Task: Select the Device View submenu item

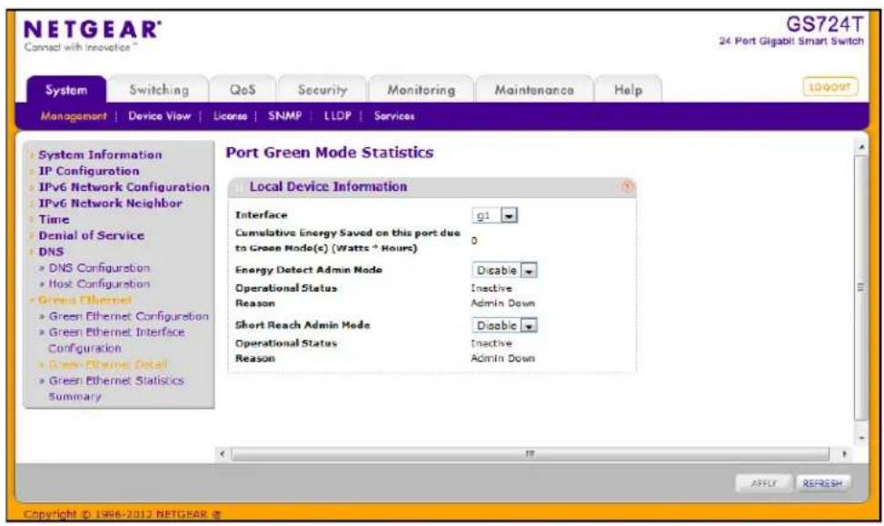Action: [x=160, y=116]
